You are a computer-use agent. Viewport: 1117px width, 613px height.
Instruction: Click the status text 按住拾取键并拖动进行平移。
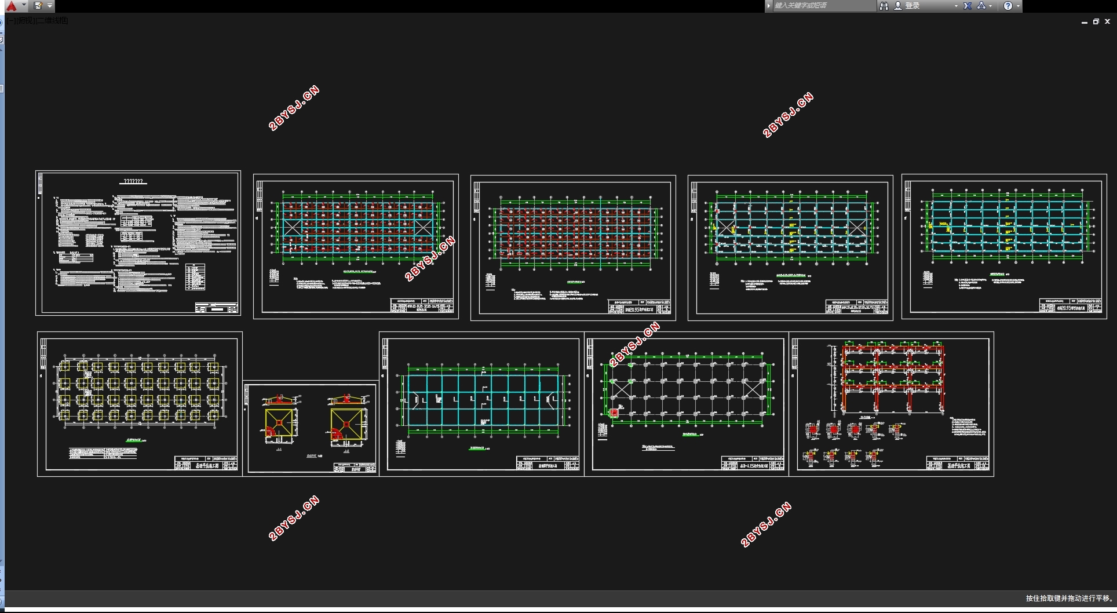(1069, 599)
